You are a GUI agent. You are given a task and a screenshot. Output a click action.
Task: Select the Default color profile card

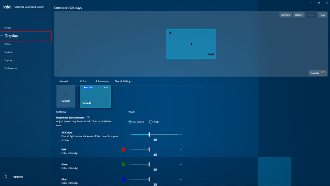pyautogui.click(x=95, y=97)
